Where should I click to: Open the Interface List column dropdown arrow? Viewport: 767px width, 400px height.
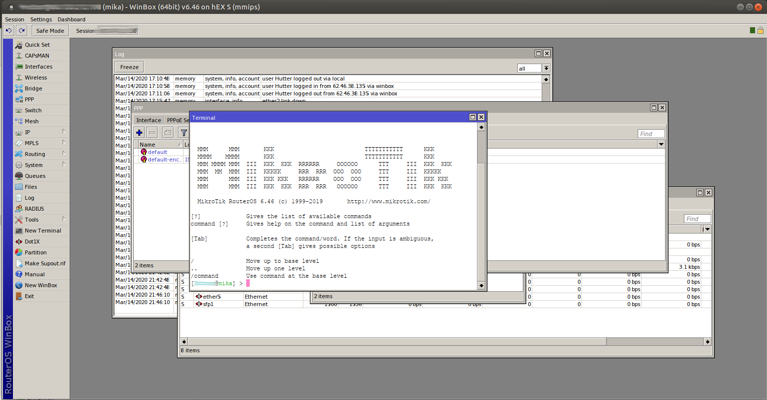(707, 229)
